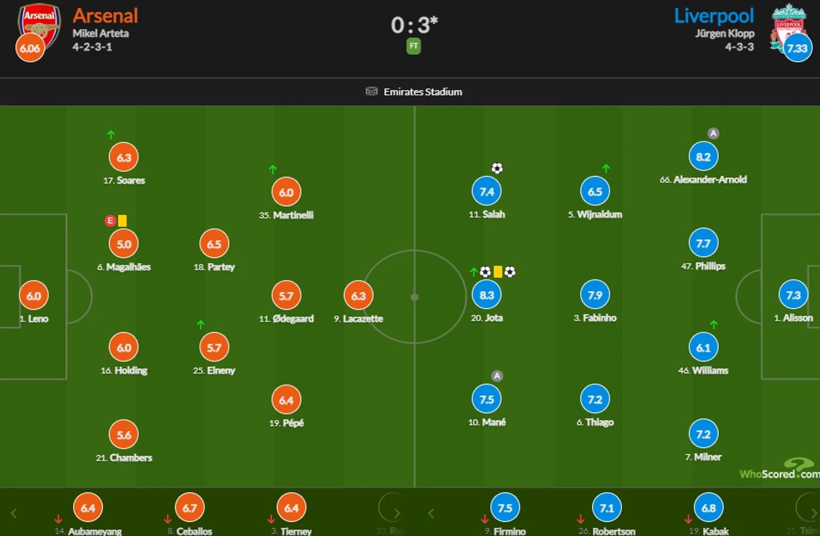Select Leno's 6.0 rating circle
This screenshot has width=820, height=536.
pos(34,296)
